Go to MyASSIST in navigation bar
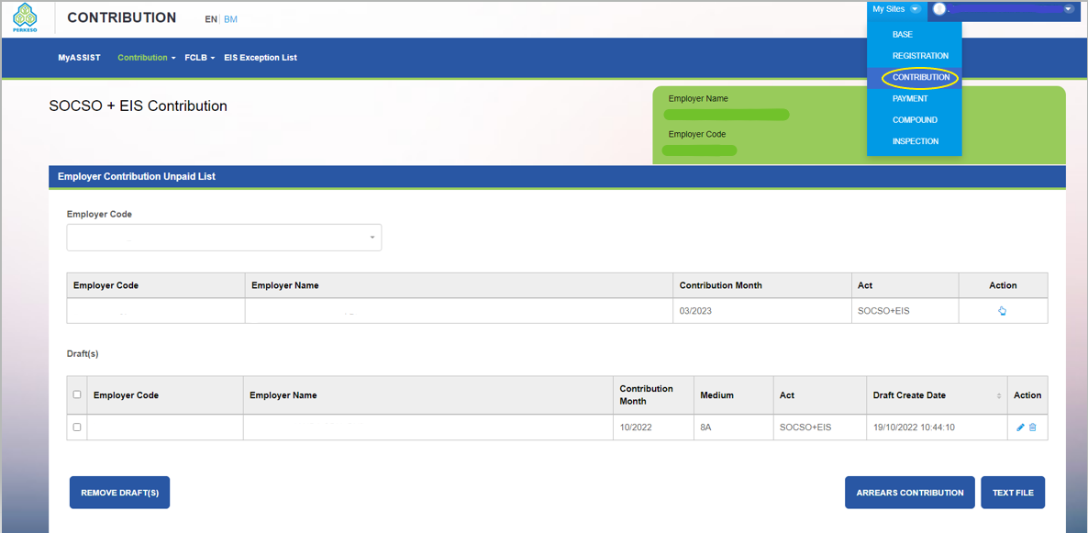This screenshot has height=533, width=1088. [x=79, y=58]
